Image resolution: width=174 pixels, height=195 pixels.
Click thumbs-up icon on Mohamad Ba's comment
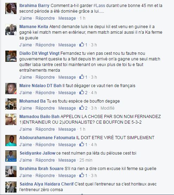82,108
